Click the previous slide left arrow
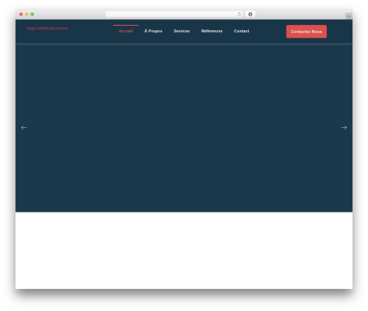The width and height of the screenshot is (368, 311). (x=24, y=128)
